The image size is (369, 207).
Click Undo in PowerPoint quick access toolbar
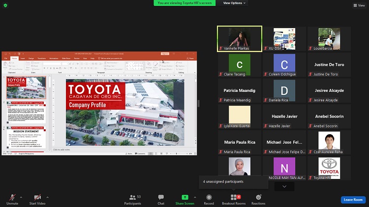tap(10, 54)
